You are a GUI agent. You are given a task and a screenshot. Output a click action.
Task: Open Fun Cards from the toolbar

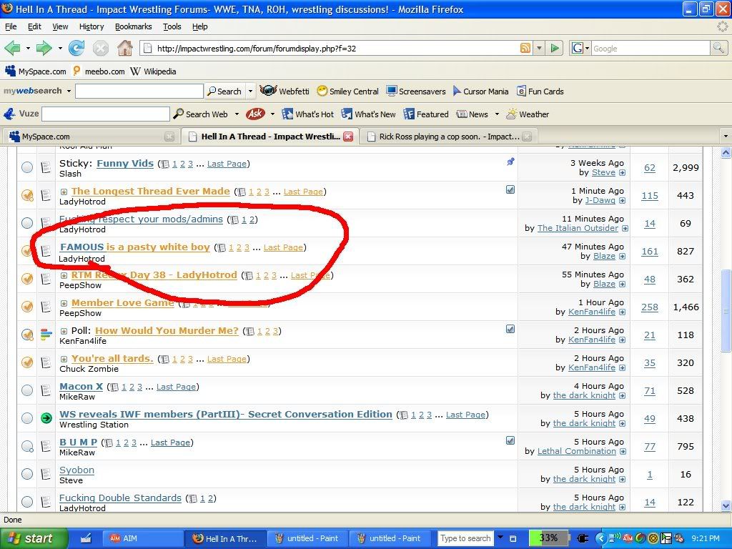point(540,91)
